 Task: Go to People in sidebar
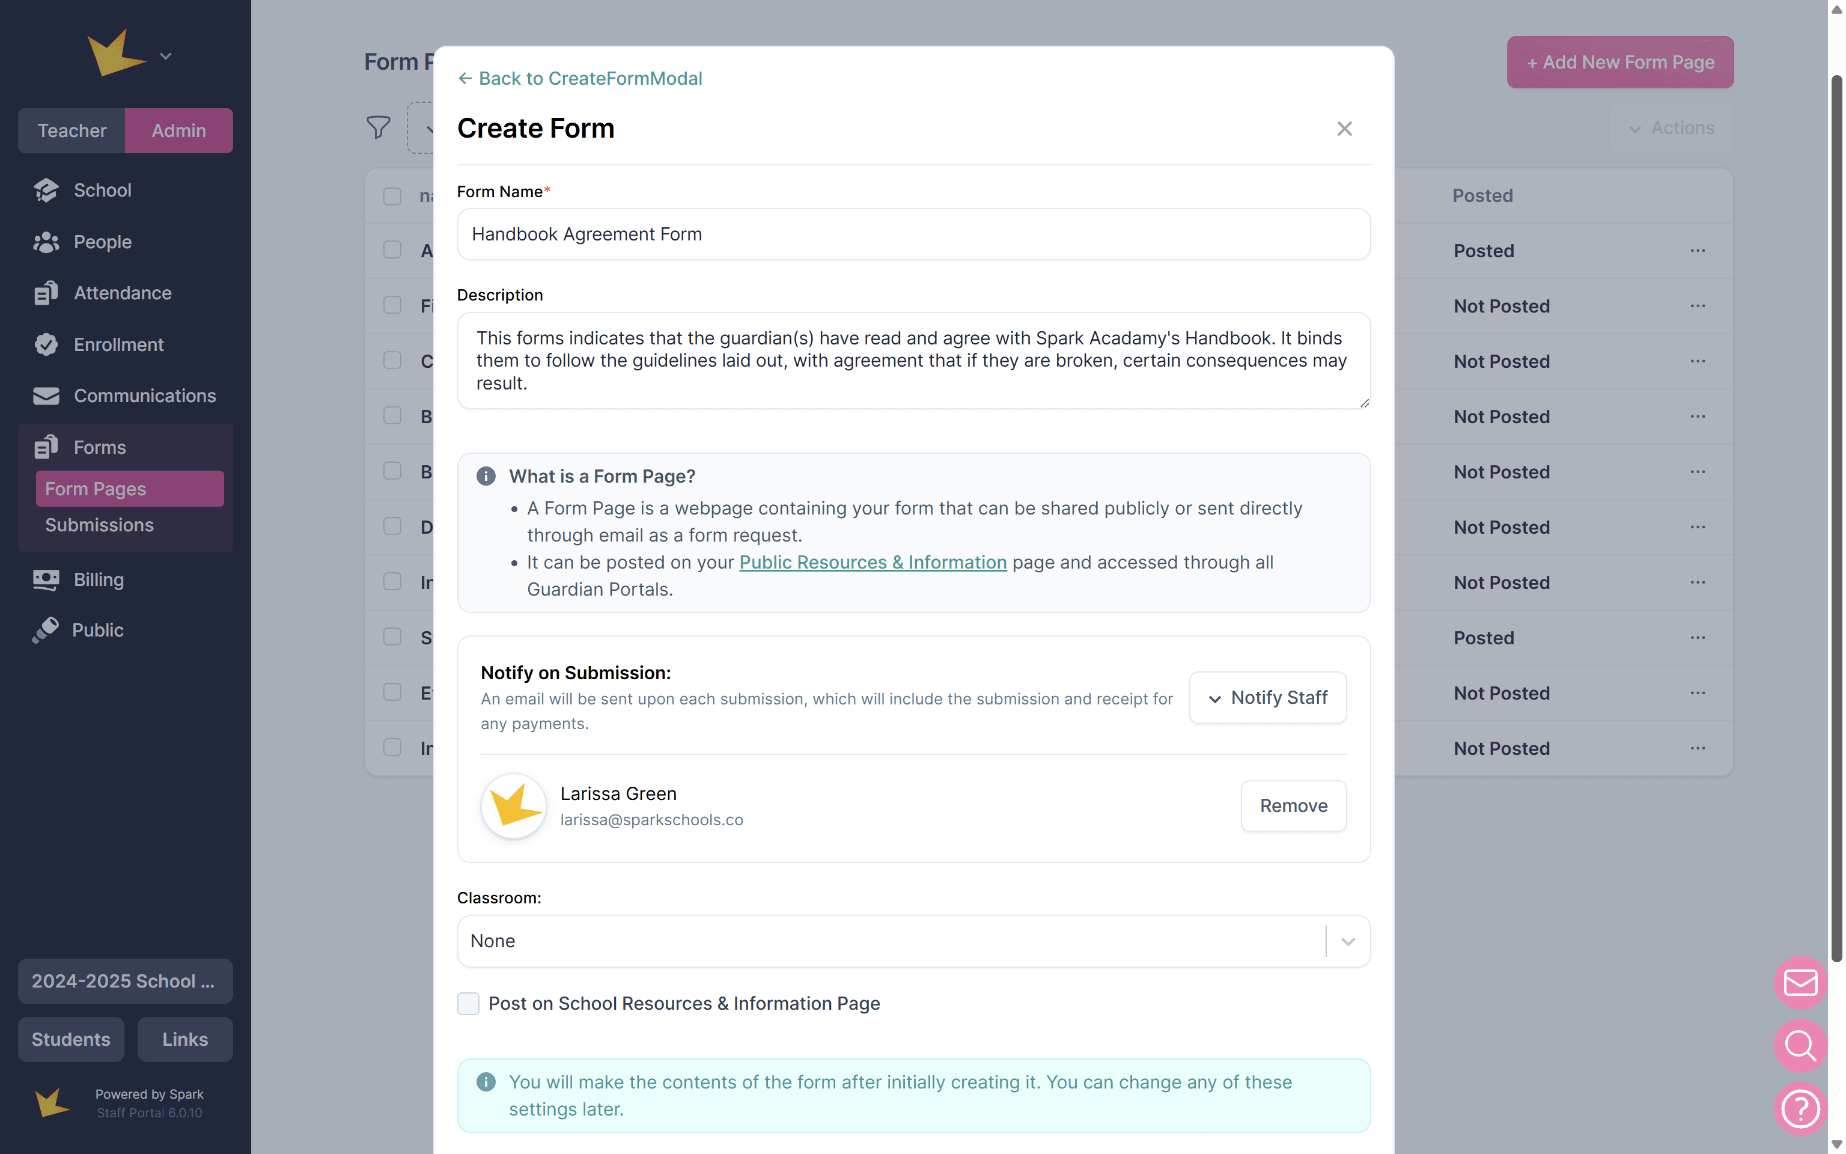click(102, 242)
